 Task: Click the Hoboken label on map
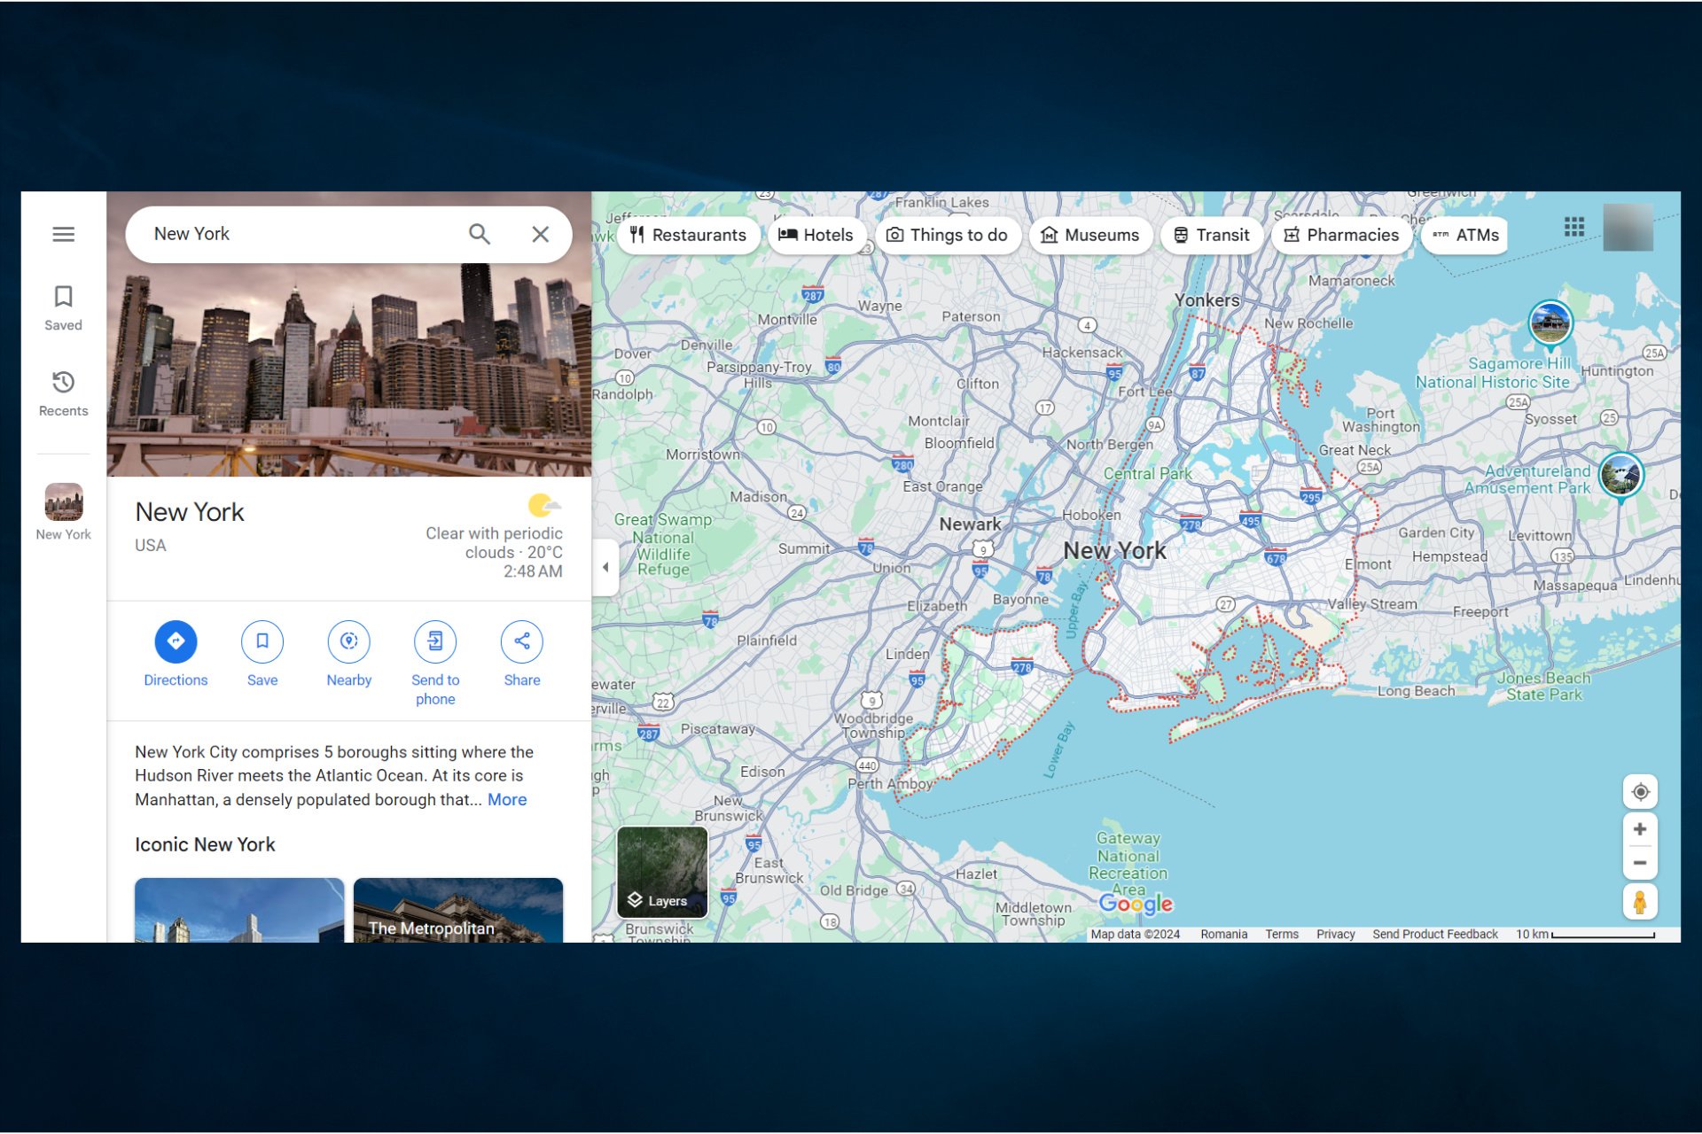tap(1091, 515)
